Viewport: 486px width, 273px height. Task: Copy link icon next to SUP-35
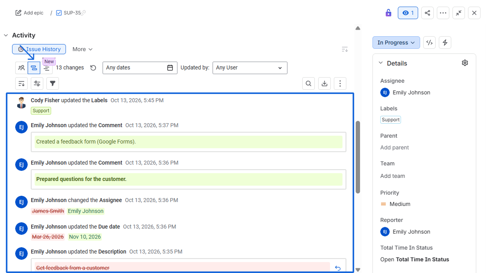tap(83, 13)
